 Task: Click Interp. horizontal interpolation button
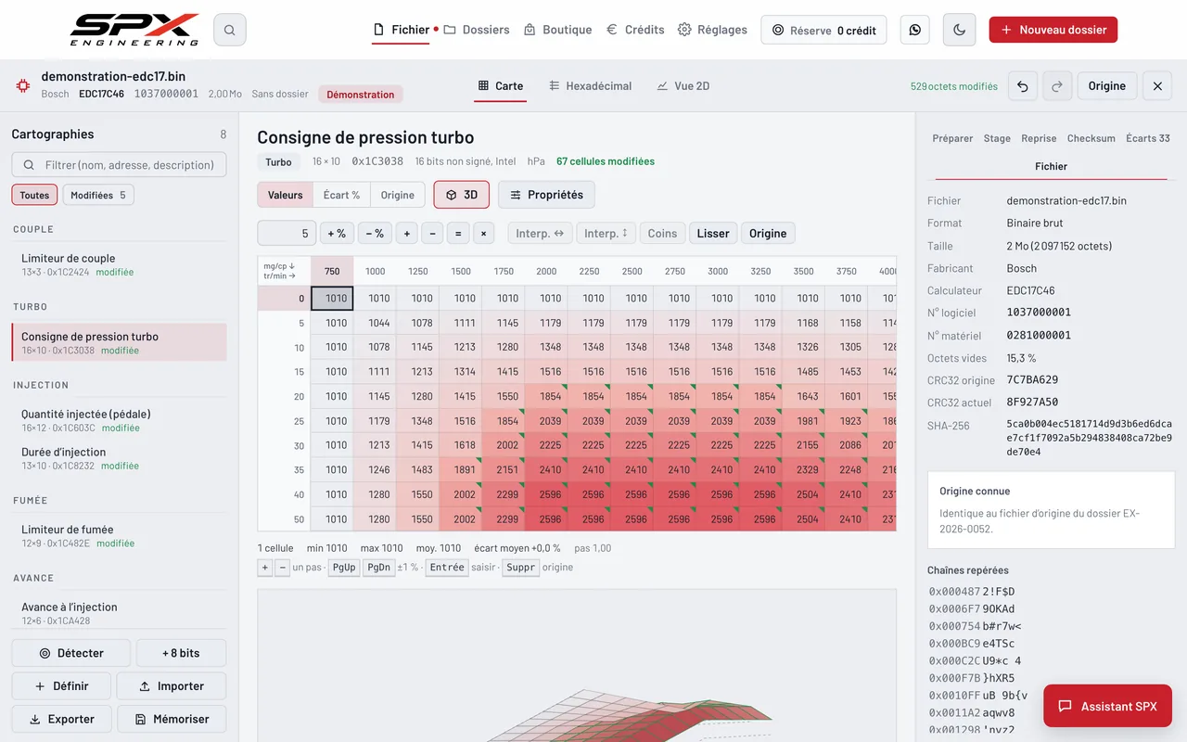(540, 234)
